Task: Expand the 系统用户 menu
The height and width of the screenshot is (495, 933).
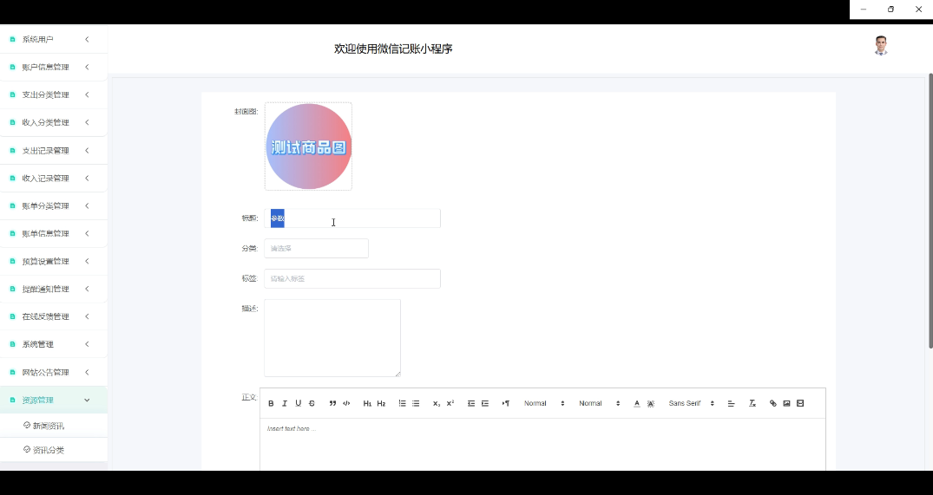Action: tap(54, 39)
